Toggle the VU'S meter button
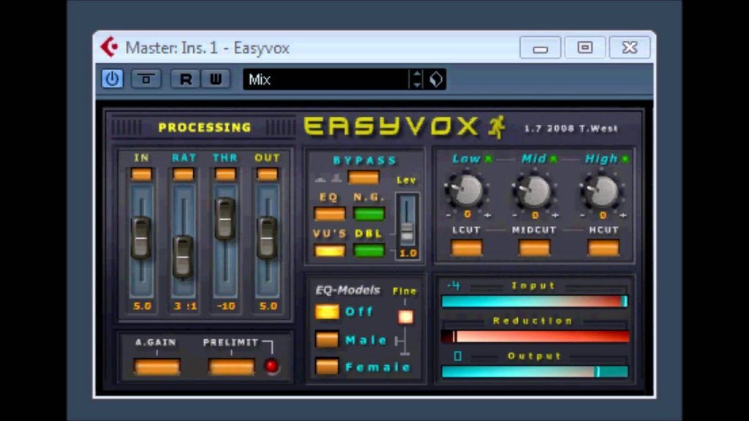The height and width of the screenshot is (421, 749). (x=329, y=250)
